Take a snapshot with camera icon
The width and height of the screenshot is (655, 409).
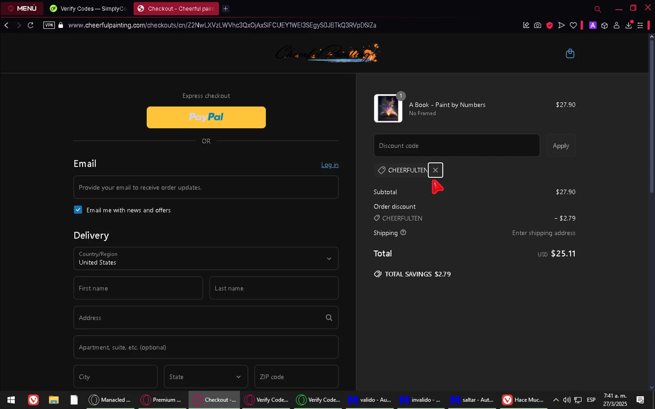point(538,25)
